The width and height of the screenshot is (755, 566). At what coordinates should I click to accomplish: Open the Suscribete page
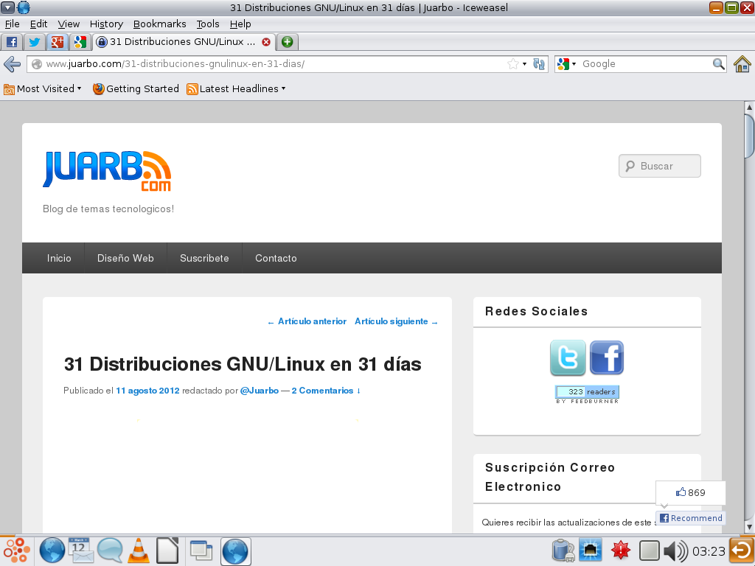pos(204,258)
